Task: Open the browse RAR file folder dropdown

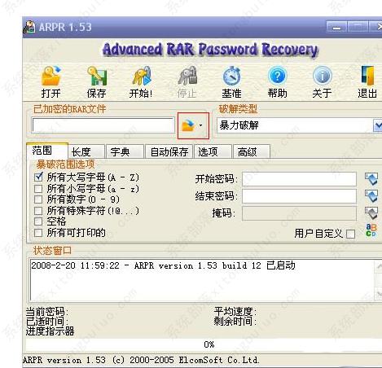Action: tap(193, 125)
